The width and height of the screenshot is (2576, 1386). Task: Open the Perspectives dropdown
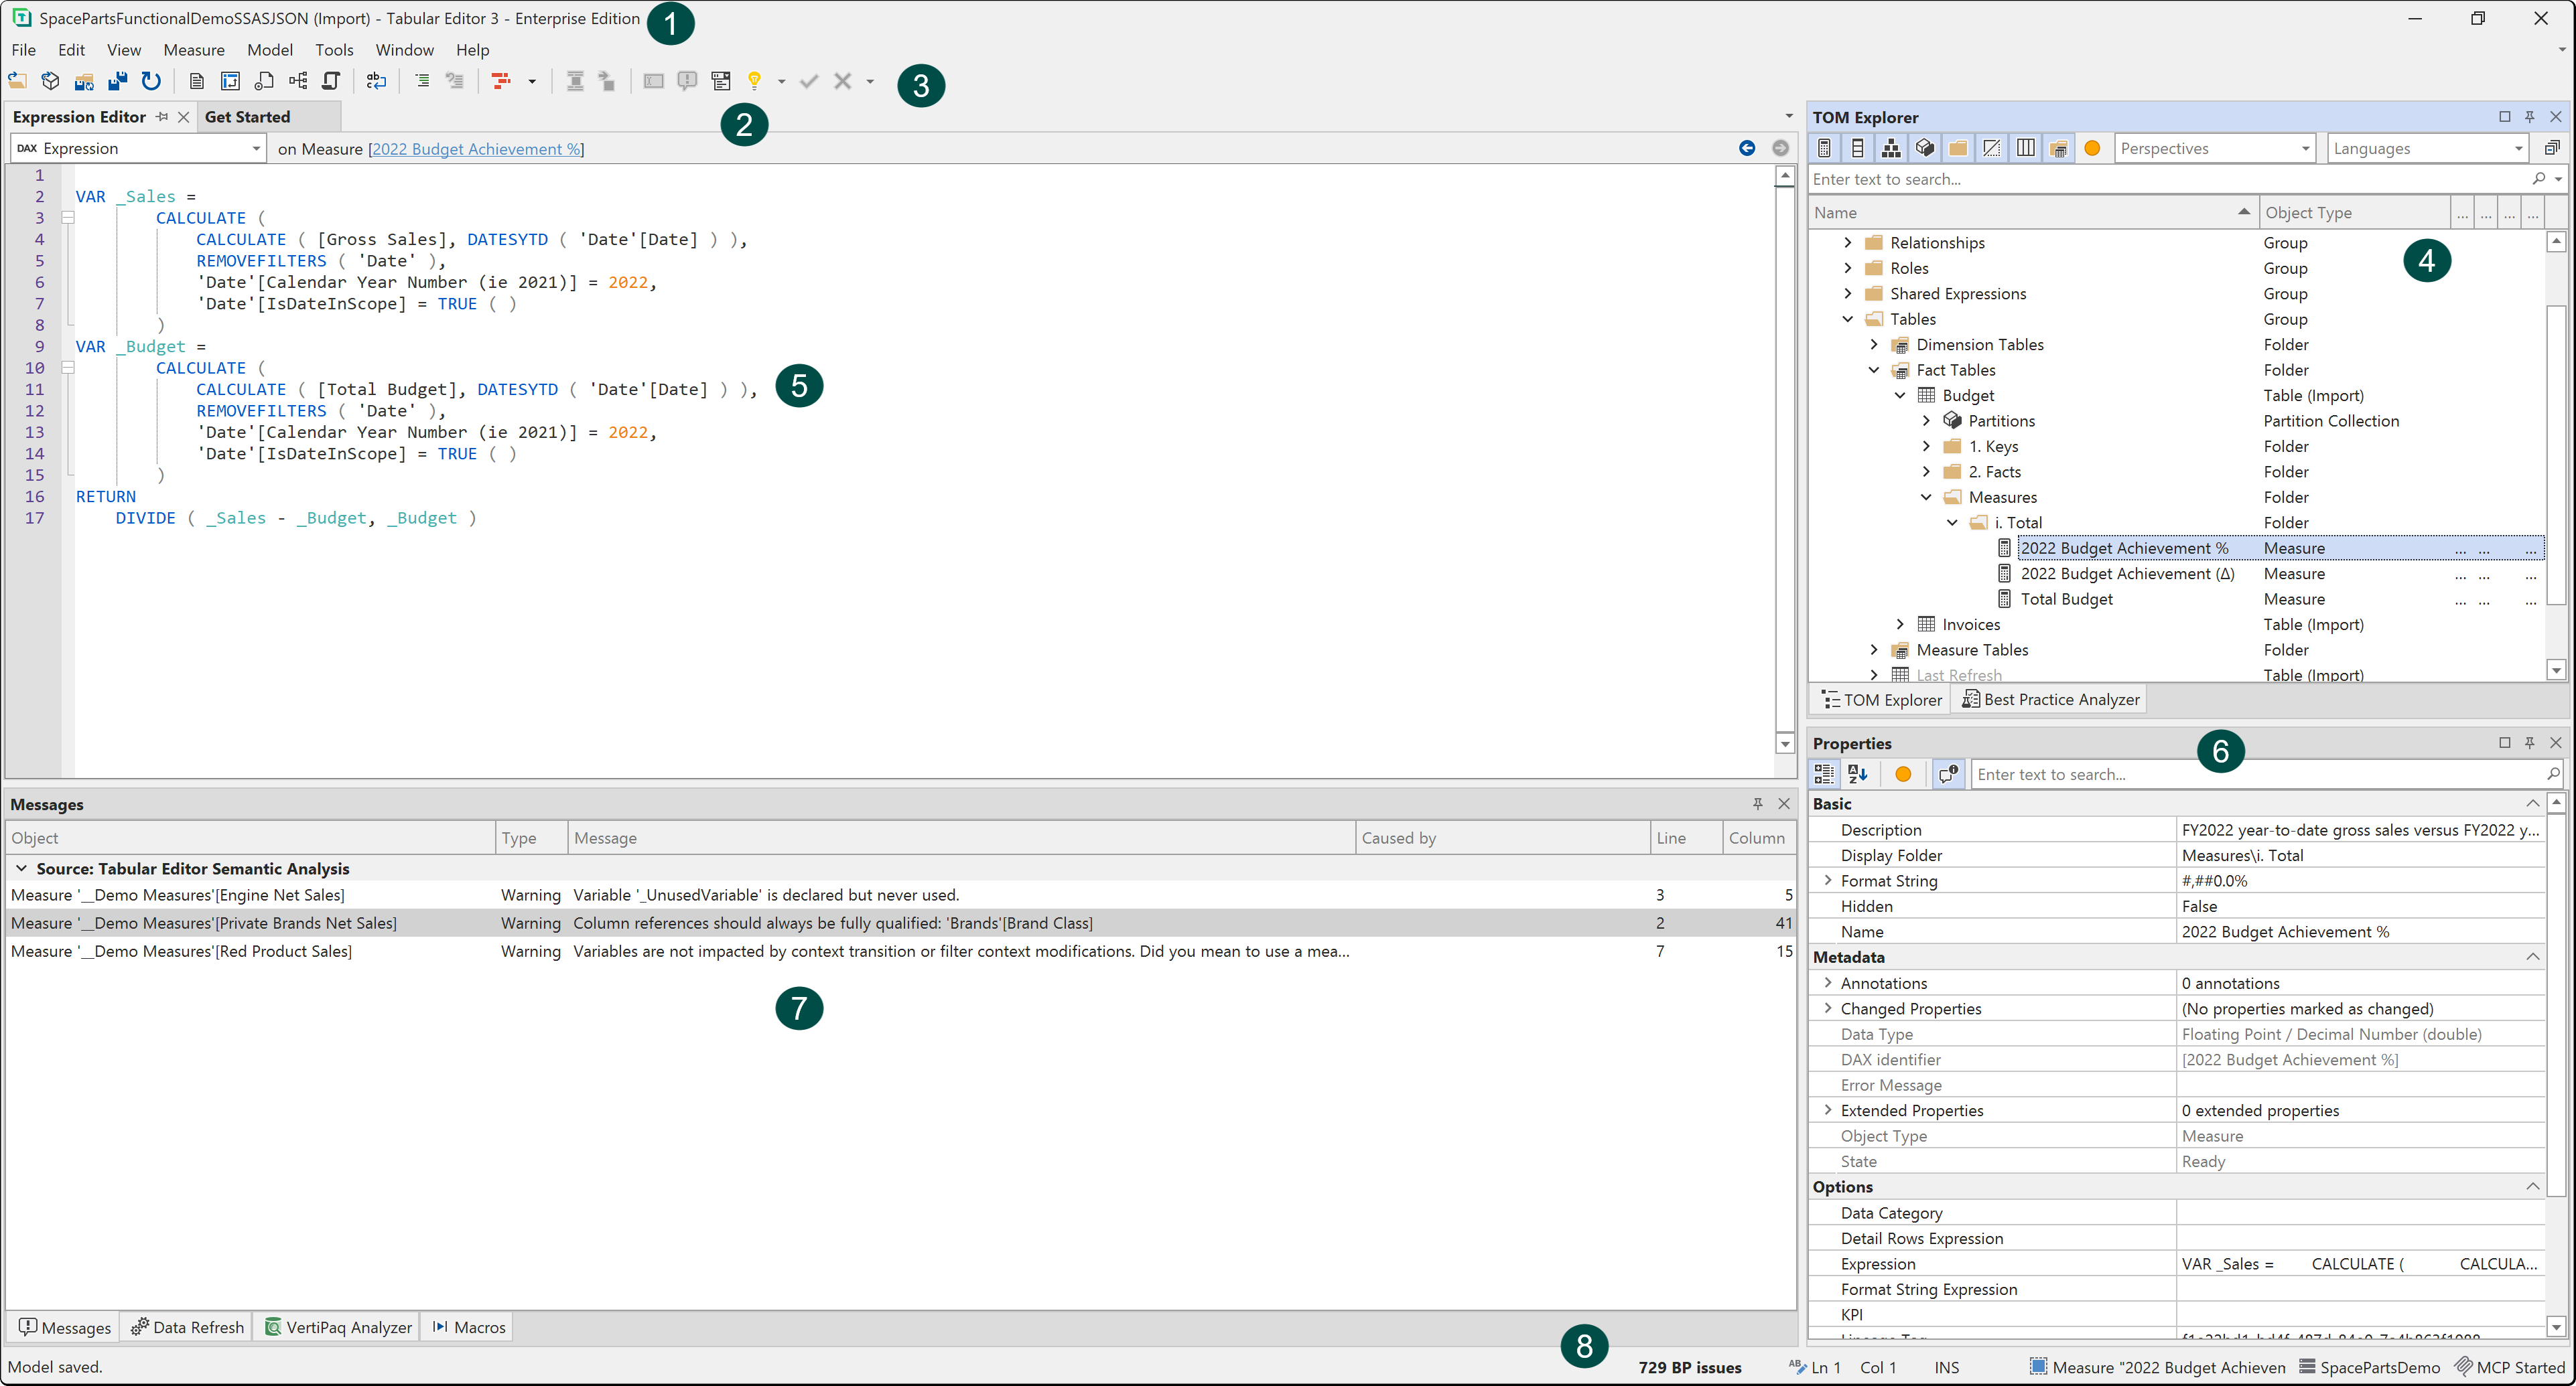tap(2215, 148)
